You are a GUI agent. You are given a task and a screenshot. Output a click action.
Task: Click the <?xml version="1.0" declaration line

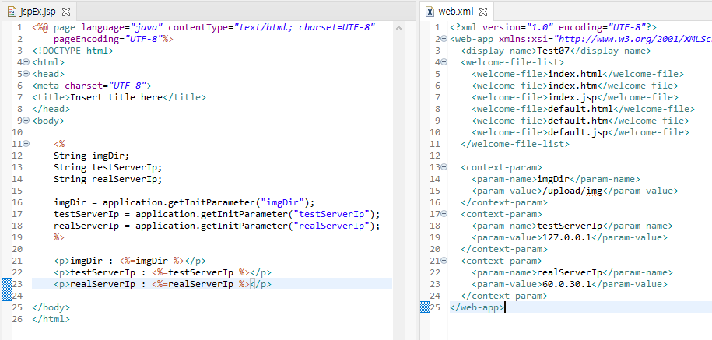point(553,27)
